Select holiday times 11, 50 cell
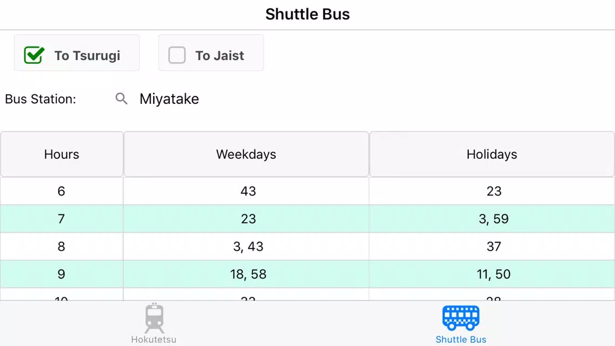 tap(492, 274)
